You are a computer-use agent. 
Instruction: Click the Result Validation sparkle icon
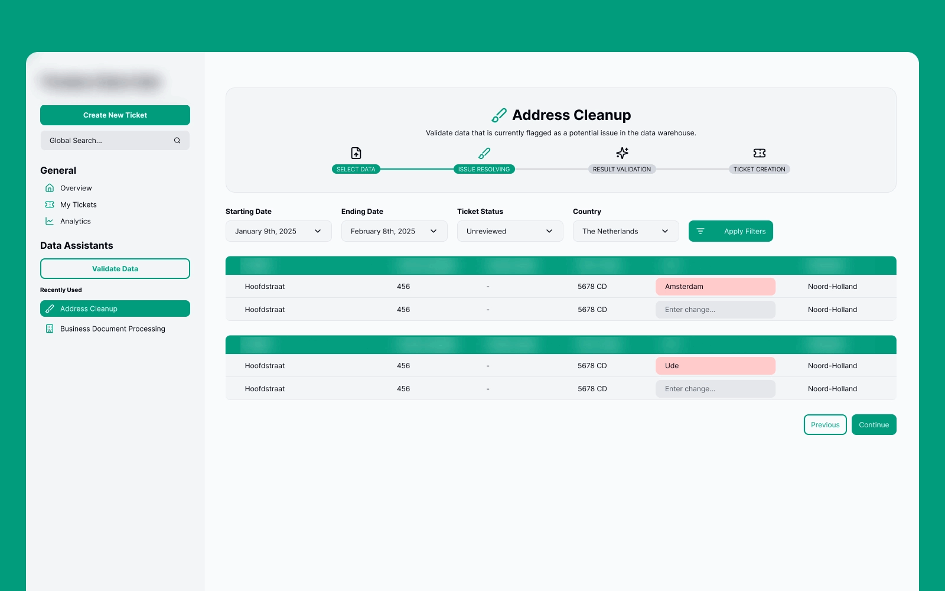(622, 153)
